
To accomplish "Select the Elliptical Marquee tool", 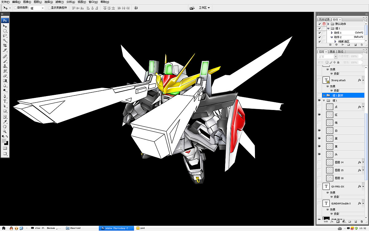I will 5,31.
